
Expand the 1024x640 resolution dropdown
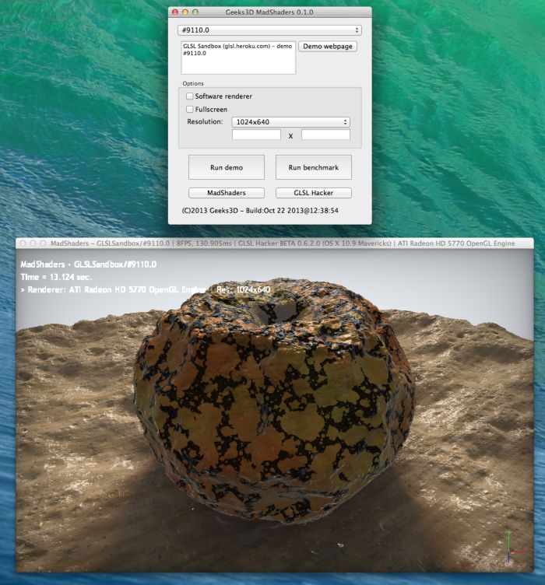290,122
